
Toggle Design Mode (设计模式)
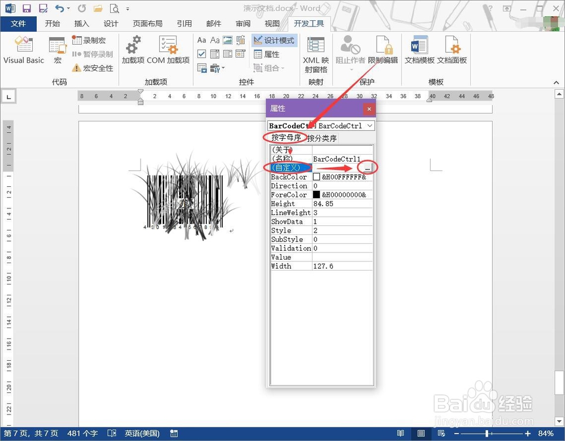click(x=274, y=40)
